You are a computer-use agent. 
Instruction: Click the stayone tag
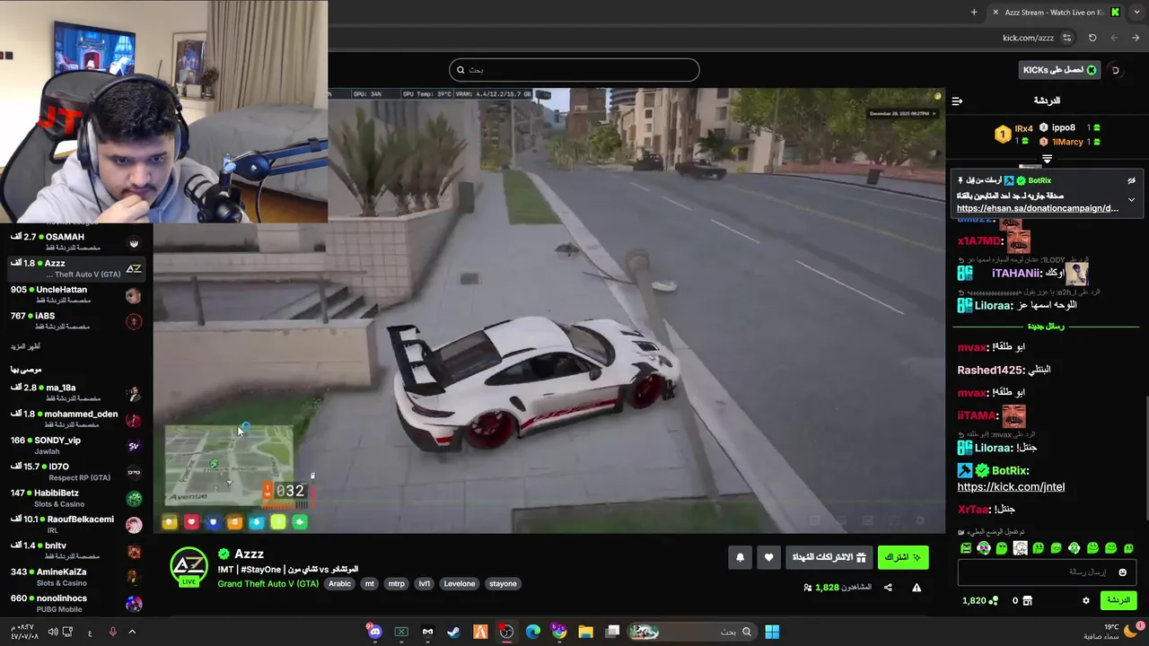pyautogui.click(x=503, y=584)
